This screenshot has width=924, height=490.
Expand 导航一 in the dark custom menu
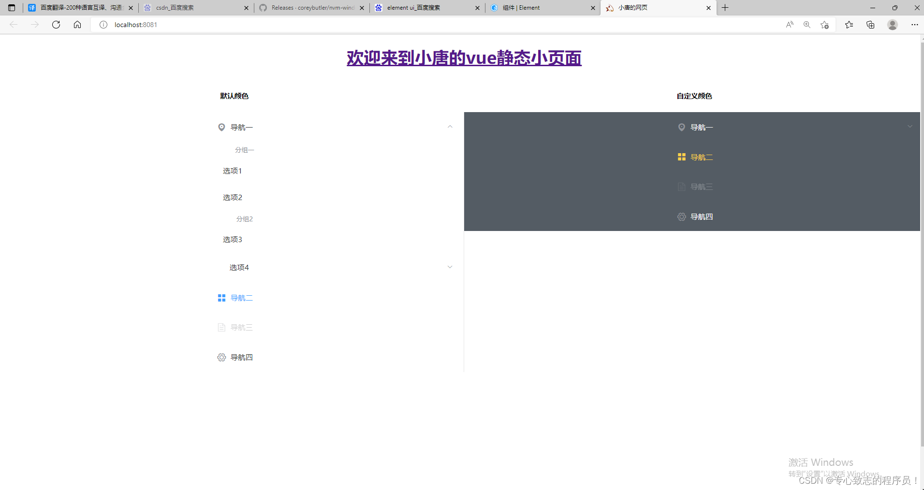[x=910, y=127]
